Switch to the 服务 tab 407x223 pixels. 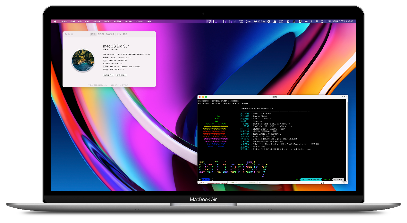(x=125, y=34)
